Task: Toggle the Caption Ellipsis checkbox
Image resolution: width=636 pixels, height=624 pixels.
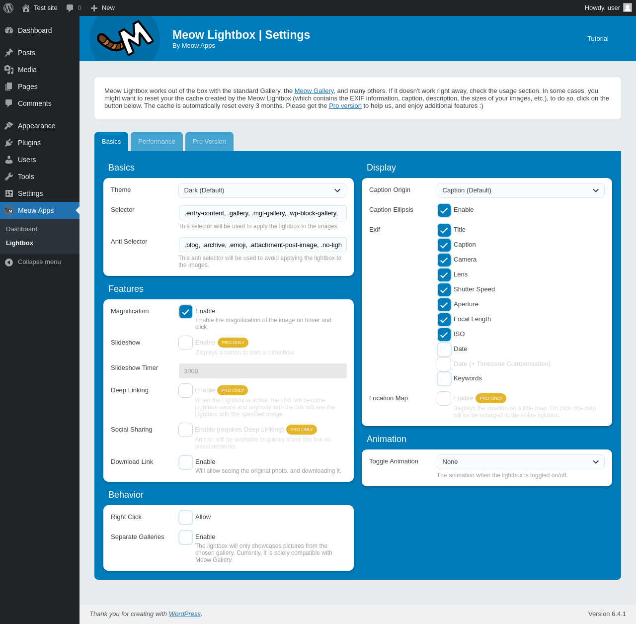Action: 444,210
